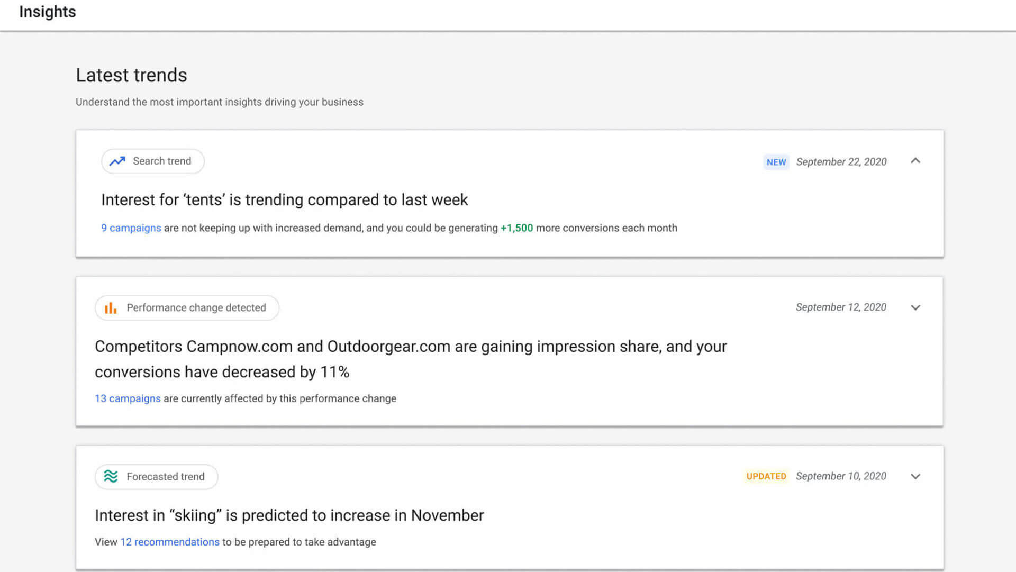This screenshot has width=1016, height=572.
Task: View the 12 recommendations link
Action: coord(169,542)
